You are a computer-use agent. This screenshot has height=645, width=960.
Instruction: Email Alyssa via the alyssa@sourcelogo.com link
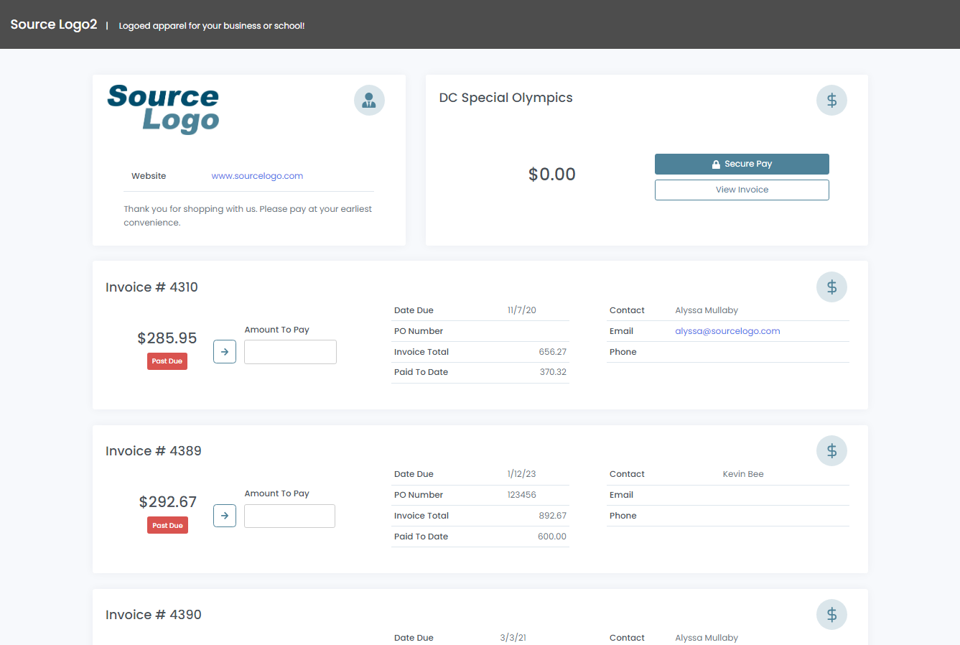click(727, 331)
